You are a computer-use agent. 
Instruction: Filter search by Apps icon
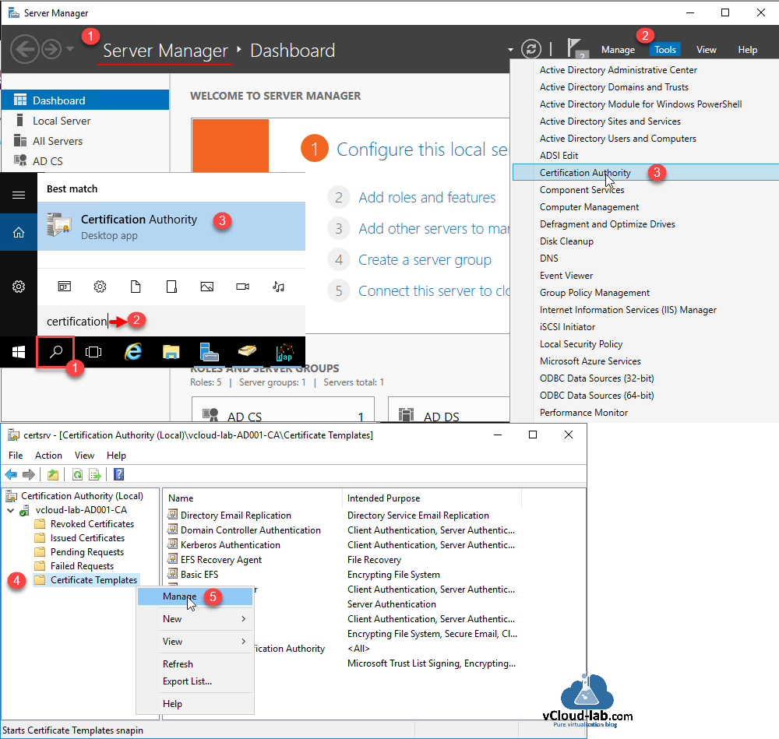(x=64, y=287)
